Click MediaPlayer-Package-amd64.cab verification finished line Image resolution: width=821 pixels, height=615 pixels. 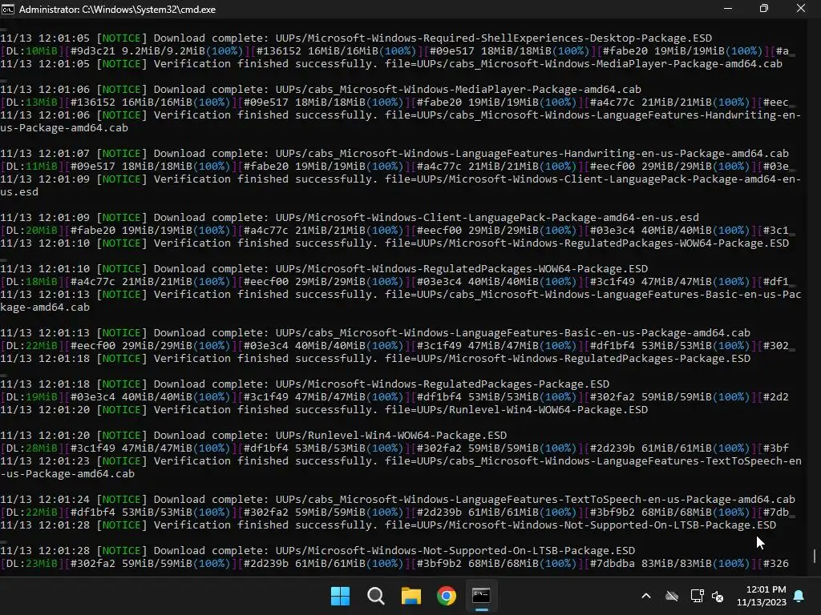pyautogui.click(x=391, y=64)
